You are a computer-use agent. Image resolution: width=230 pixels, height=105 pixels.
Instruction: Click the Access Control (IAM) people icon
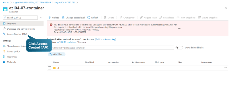(x=4, y=34)
